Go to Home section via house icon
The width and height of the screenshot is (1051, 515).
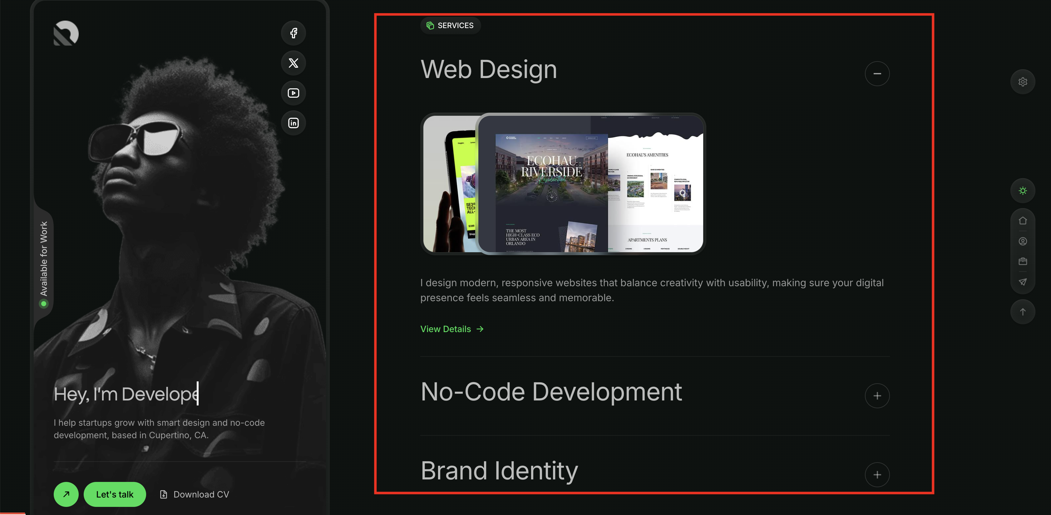[1023, 221]
